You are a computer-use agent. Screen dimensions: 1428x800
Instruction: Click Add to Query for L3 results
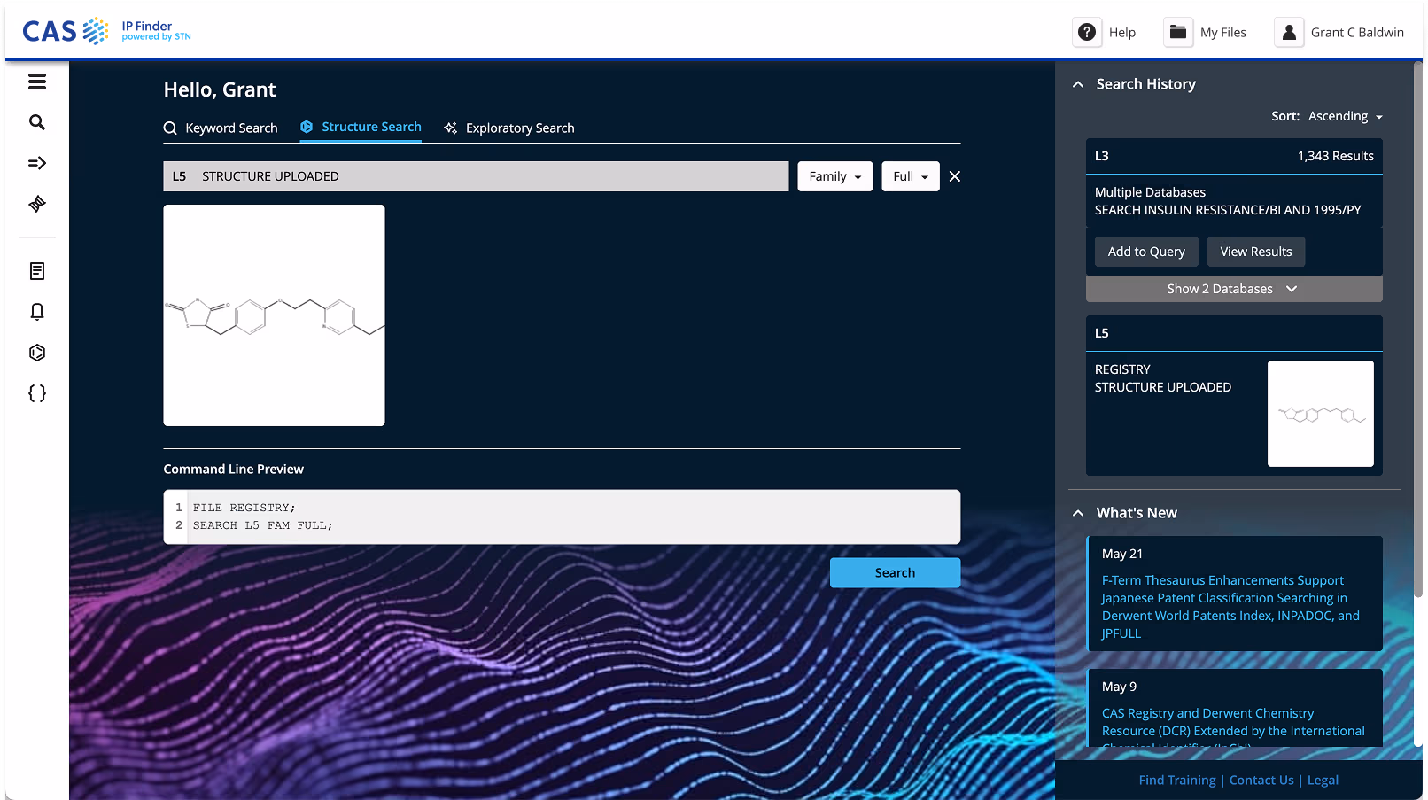click(x=1145, y=251)
